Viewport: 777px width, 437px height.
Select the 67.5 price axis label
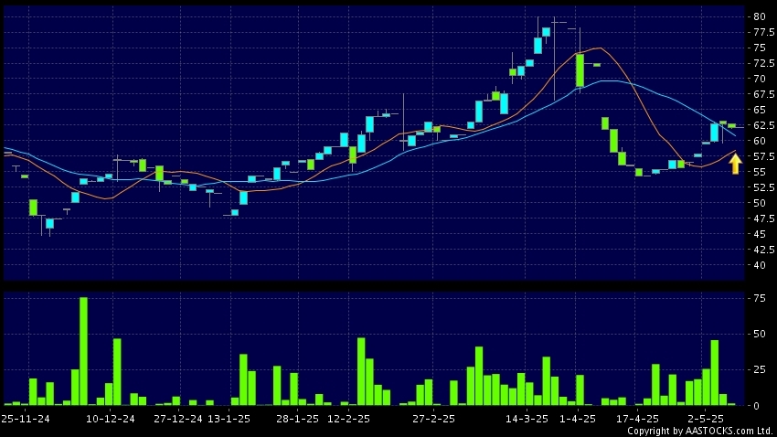point(764,94)
